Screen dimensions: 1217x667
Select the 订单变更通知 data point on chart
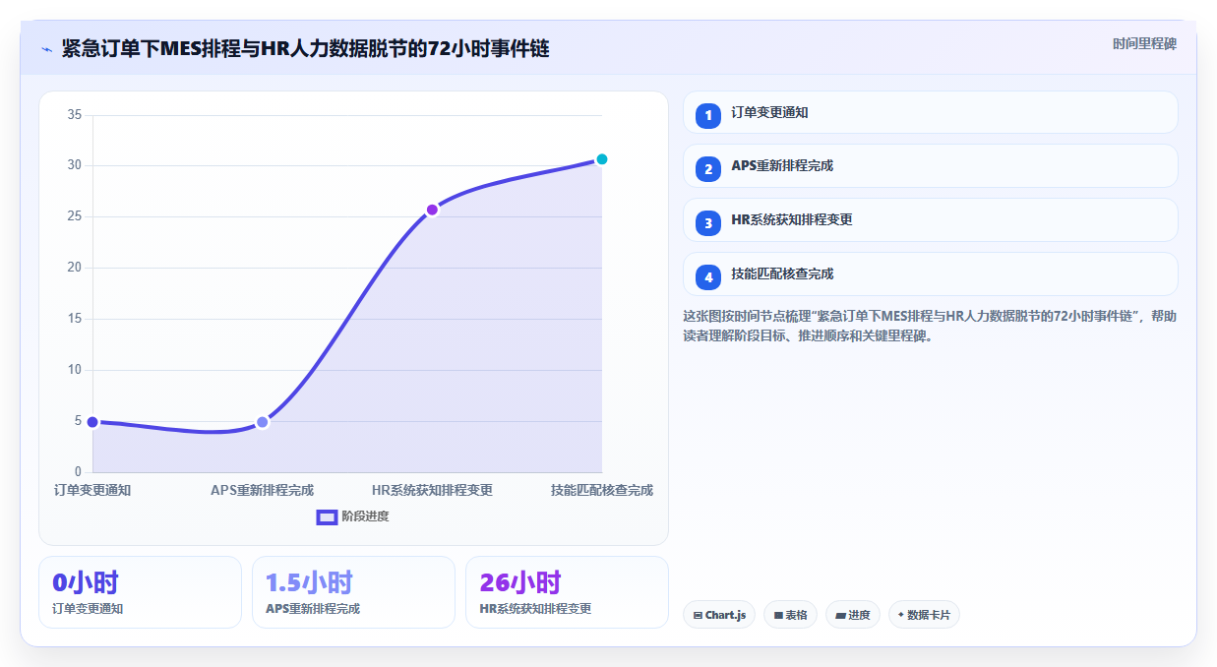point(92,422)
